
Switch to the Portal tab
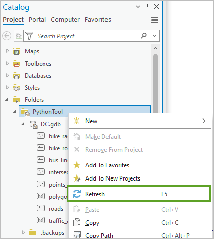(37, 20)
